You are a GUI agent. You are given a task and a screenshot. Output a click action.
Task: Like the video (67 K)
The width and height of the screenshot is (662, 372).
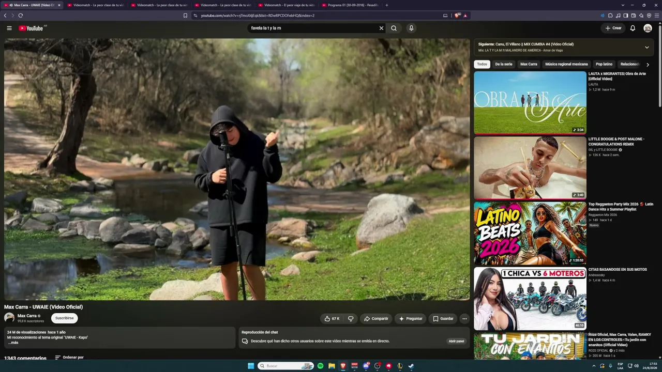(332, 319)
